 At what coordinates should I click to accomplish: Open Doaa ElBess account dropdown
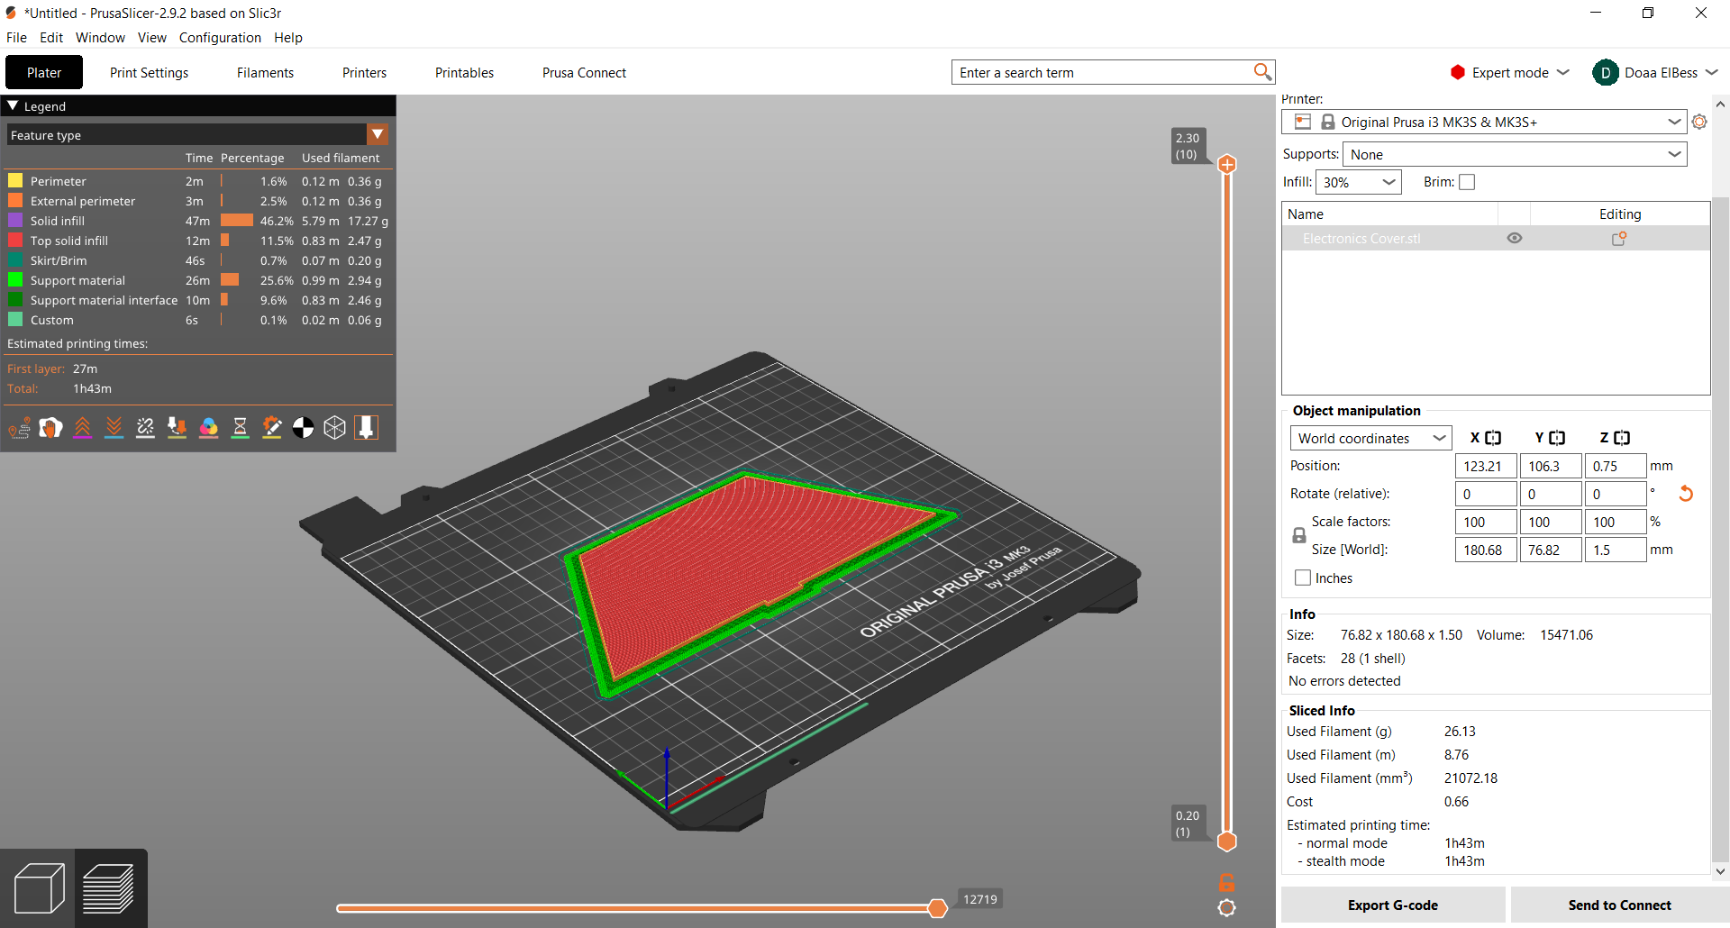click(x=1656, y=72)
